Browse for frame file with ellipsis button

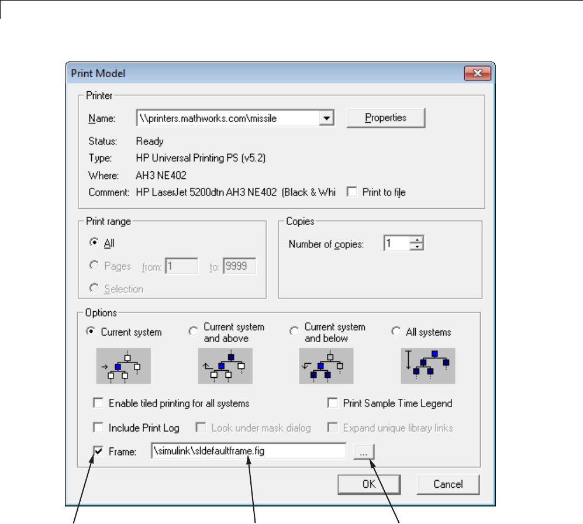(x=364, y=452)
